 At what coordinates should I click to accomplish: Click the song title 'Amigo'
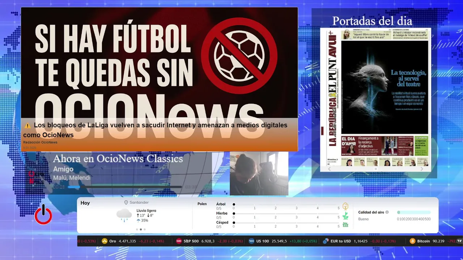coord(63,169)
